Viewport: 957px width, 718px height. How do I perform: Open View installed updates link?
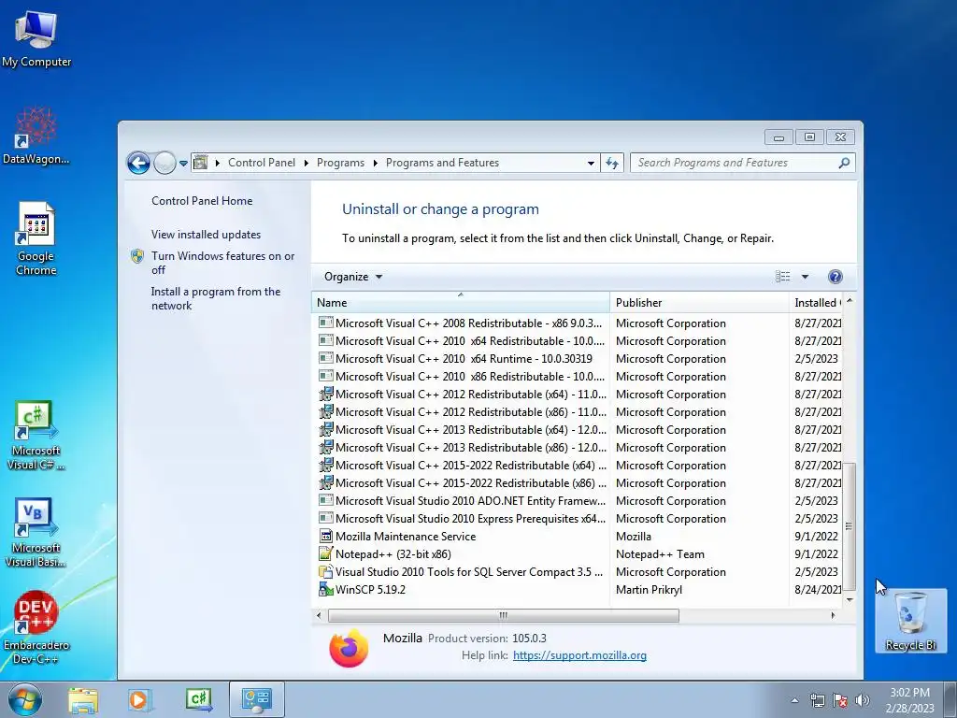tap(206, 235)
